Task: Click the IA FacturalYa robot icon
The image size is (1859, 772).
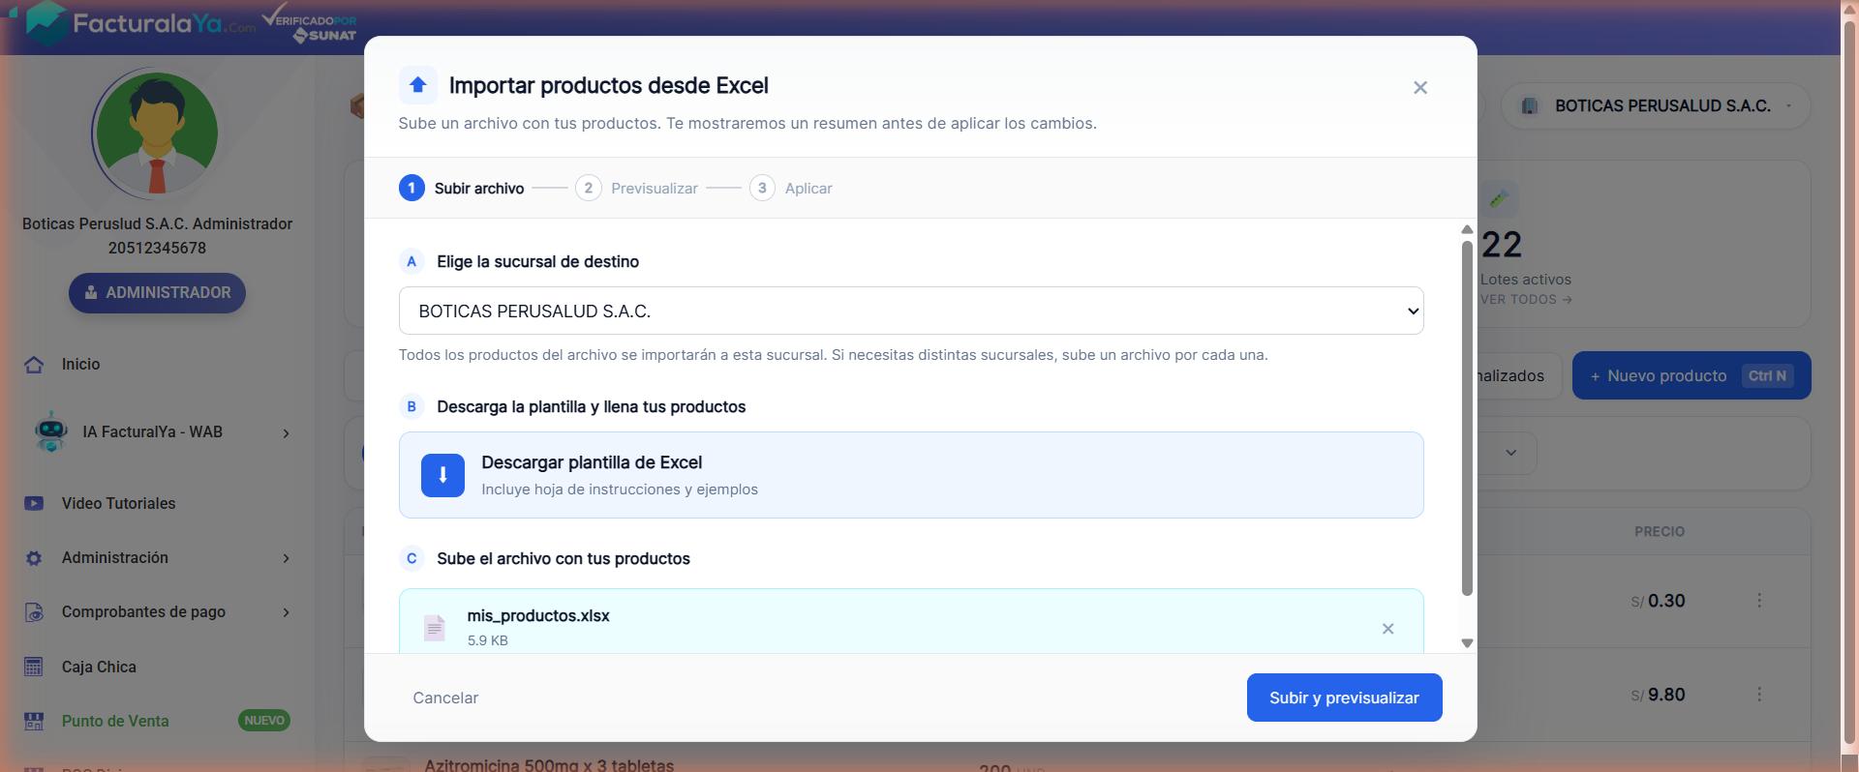Action: point(50,431)
